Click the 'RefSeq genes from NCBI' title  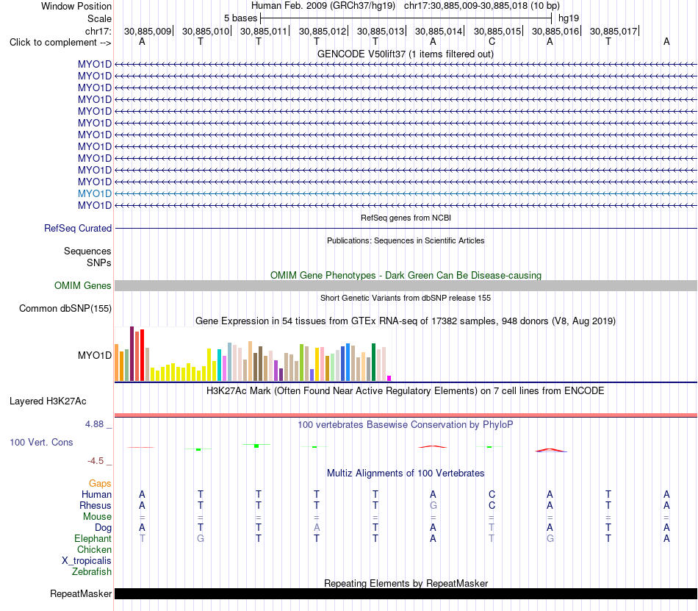pyautogui.click(x=406, y=218)
